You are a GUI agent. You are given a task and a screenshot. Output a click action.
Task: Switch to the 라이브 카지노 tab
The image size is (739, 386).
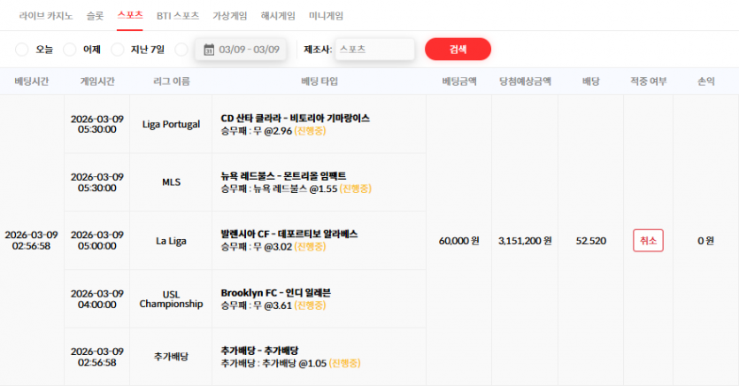point(46,16)
